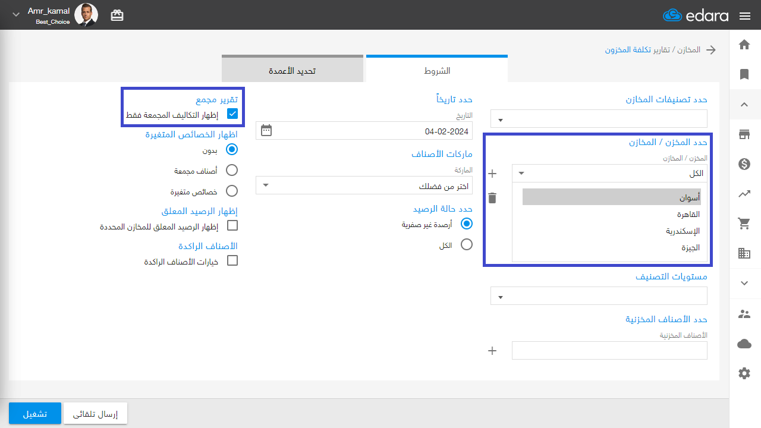This screenshot has width=761, height=428.
Task: Expand the user account chevron
Action: (x=16, y=14)
